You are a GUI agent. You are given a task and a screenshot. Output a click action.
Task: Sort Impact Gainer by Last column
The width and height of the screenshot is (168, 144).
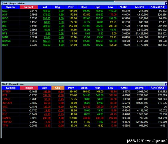click(44, 7)
